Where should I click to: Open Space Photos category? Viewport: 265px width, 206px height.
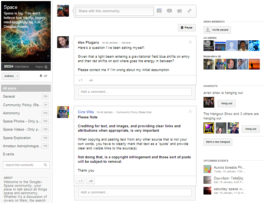pos(26,121)
